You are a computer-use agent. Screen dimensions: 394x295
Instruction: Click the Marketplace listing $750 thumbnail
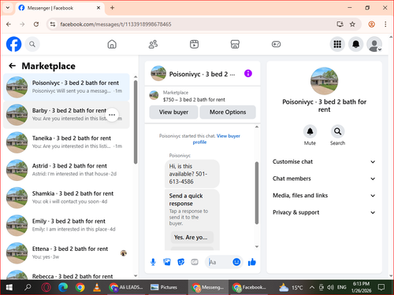point(154,95)
